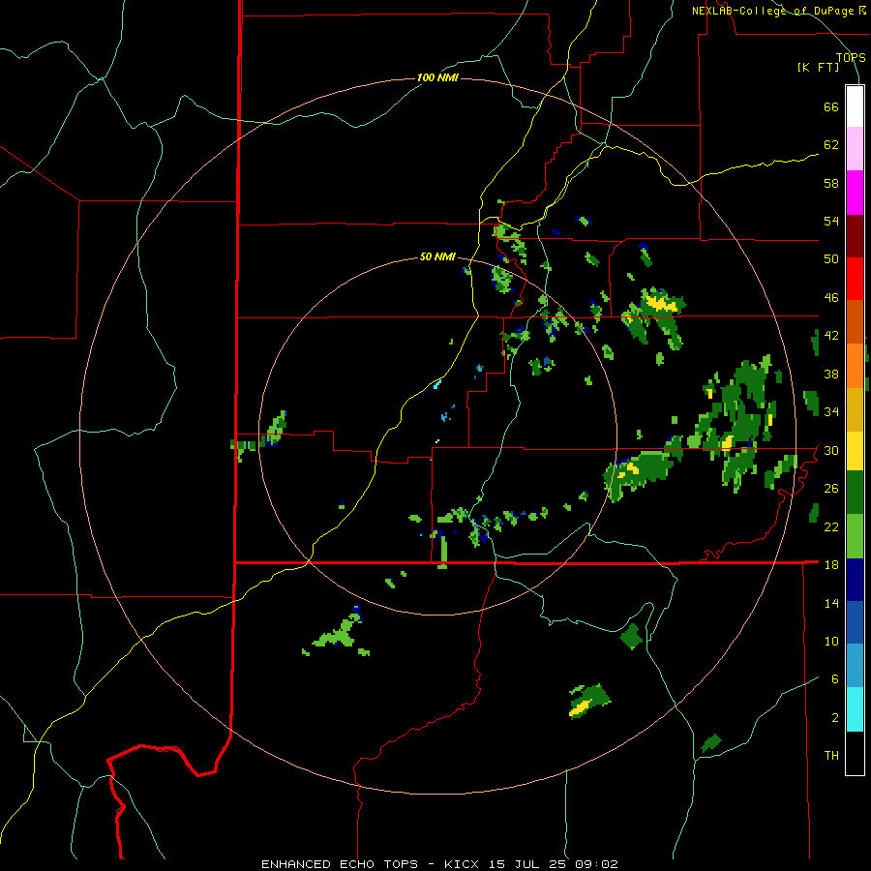Select the dark orange legend swatch

tap(855, 322)
